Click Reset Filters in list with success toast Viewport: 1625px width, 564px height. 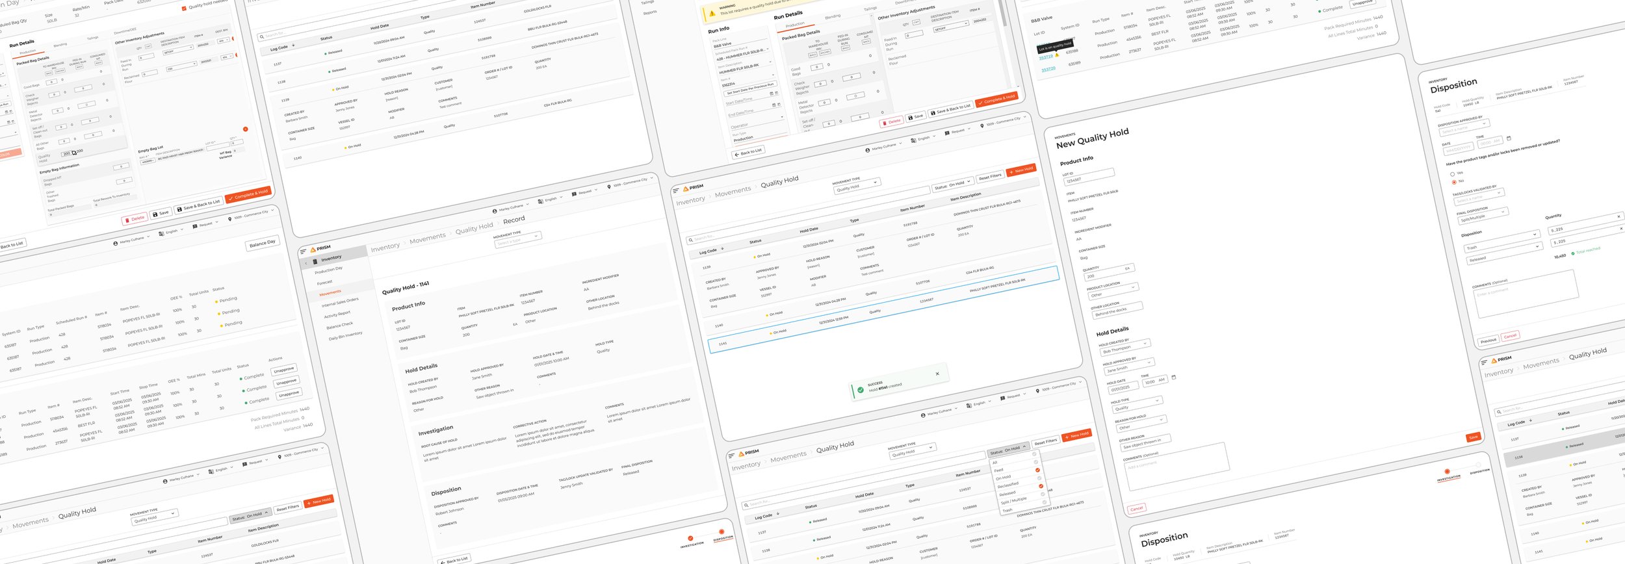(990, 177)
